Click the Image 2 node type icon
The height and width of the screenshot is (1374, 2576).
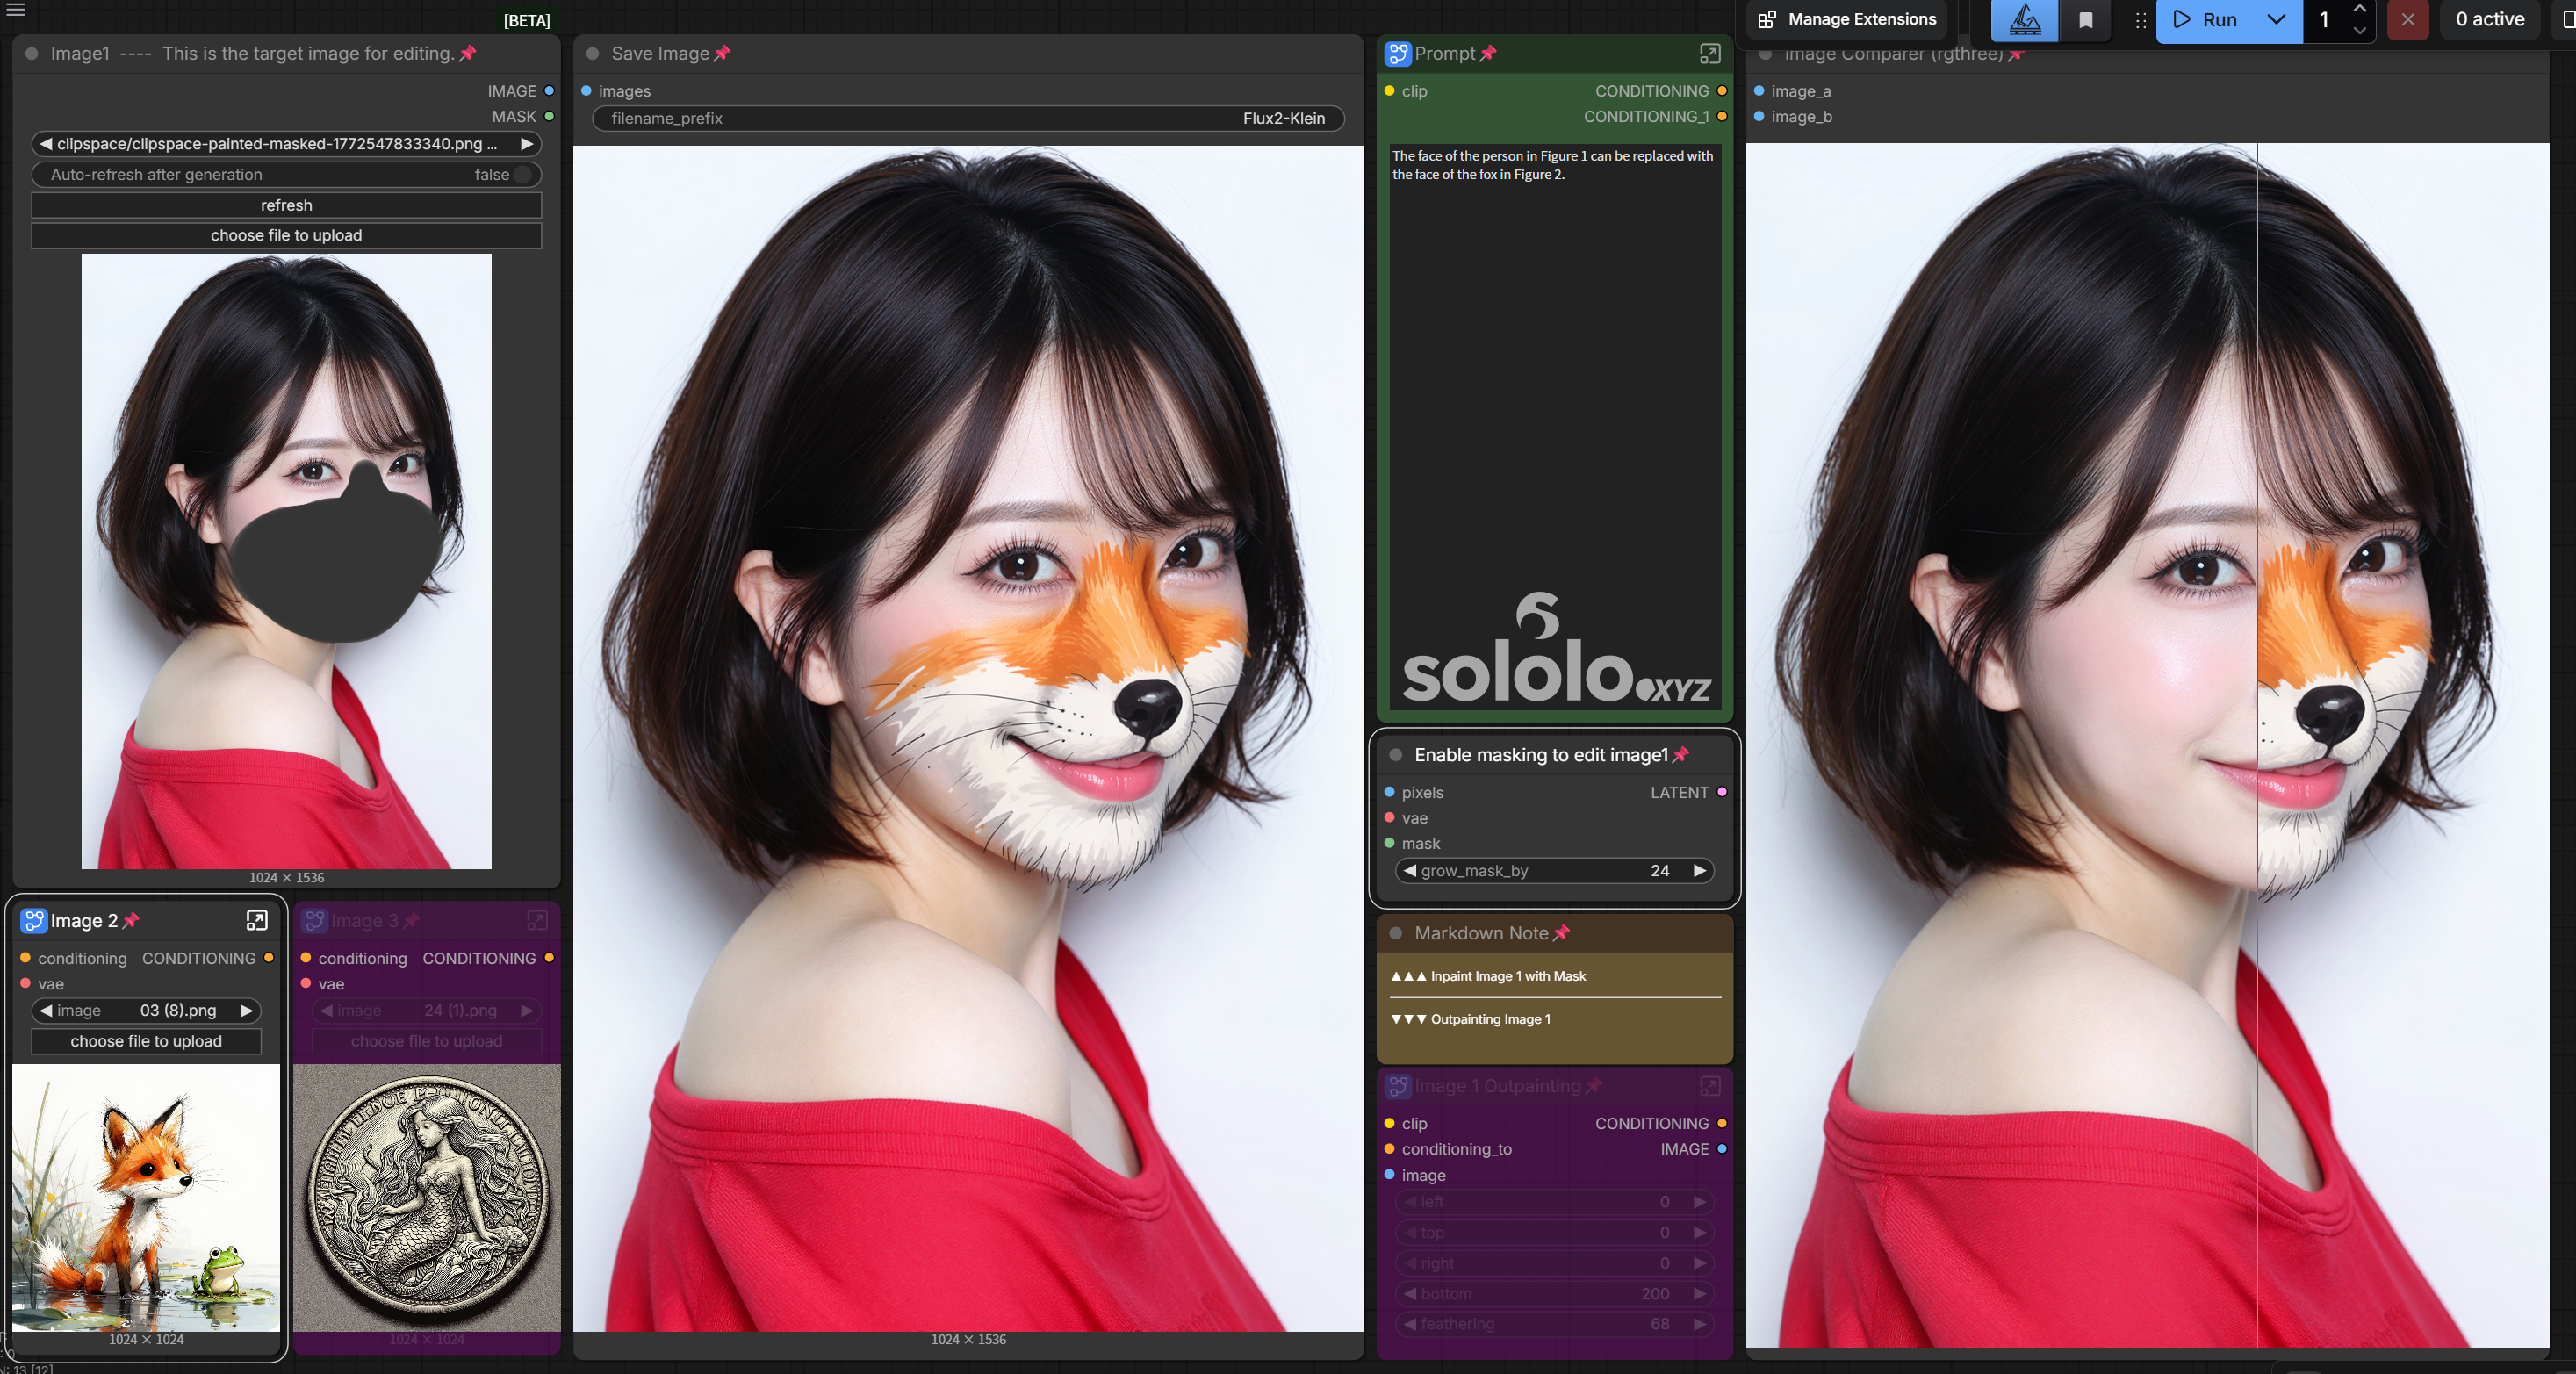coord(34,920)
